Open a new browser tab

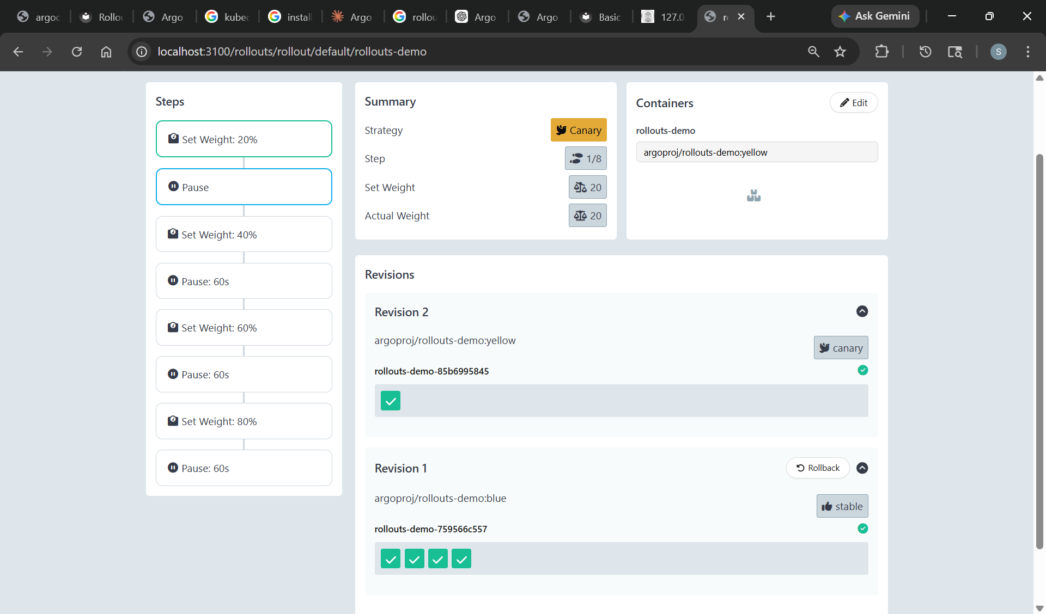point(771,17)
